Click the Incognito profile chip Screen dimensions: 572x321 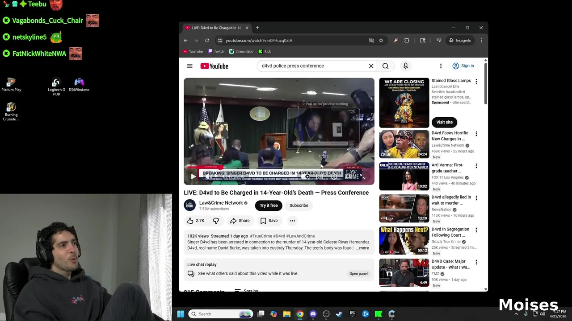pyautogui.click(x=460, y=40)
